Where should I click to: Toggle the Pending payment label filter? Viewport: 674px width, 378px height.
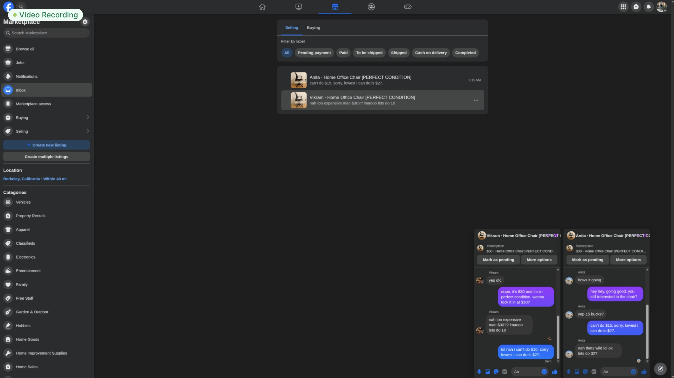pyautogui.click(x=314, y=53)
